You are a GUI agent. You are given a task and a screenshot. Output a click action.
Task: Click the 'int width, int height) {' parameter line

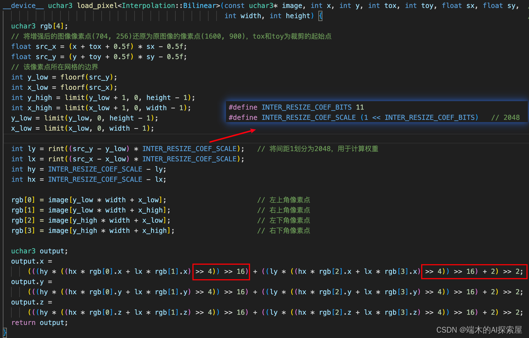pos(273,16)
